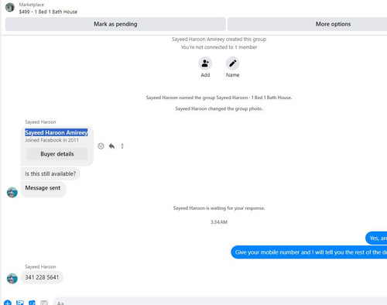Select the phone number 341 228 5641
Screen dimensions: 387x305
click(42, 277)
